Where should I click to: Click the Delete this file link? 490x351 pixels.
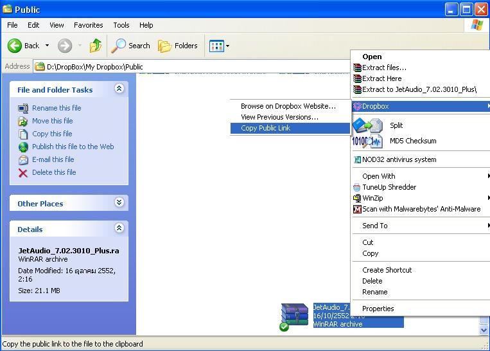pos(54,172)
